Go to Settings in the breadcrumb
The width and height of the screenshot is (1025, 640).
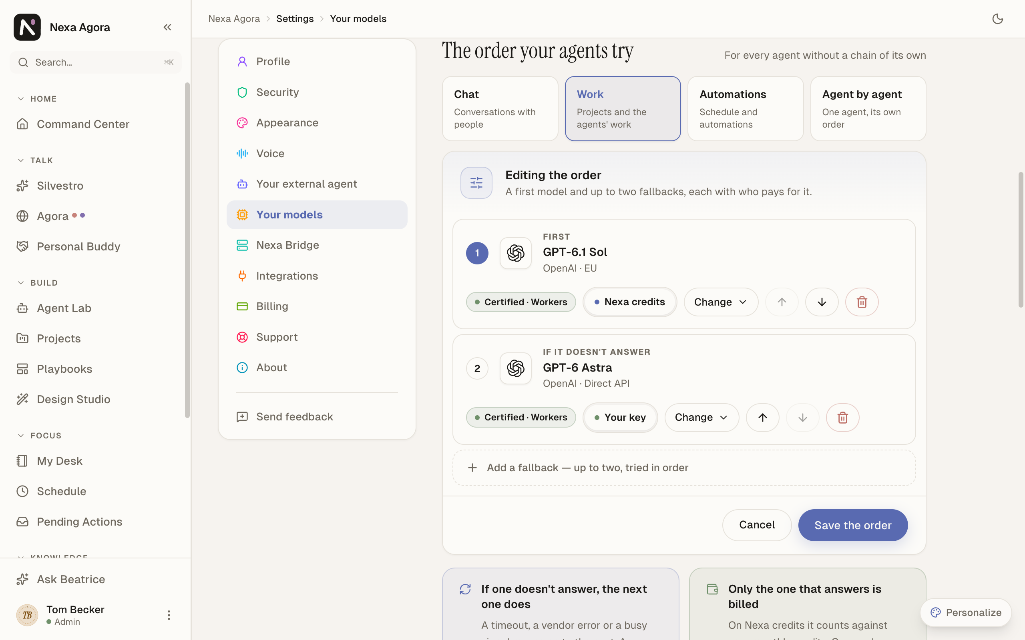pyautogui.click(x=295, y=19)
